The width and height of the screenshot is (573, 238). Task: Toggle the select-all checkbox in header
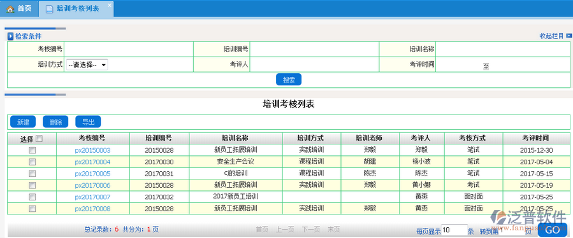click(40, 139)
